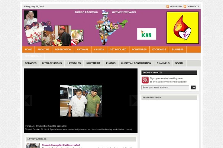Advance slideshow with right arrow
This screenshot has width=223, height=148.
point(133,100)
